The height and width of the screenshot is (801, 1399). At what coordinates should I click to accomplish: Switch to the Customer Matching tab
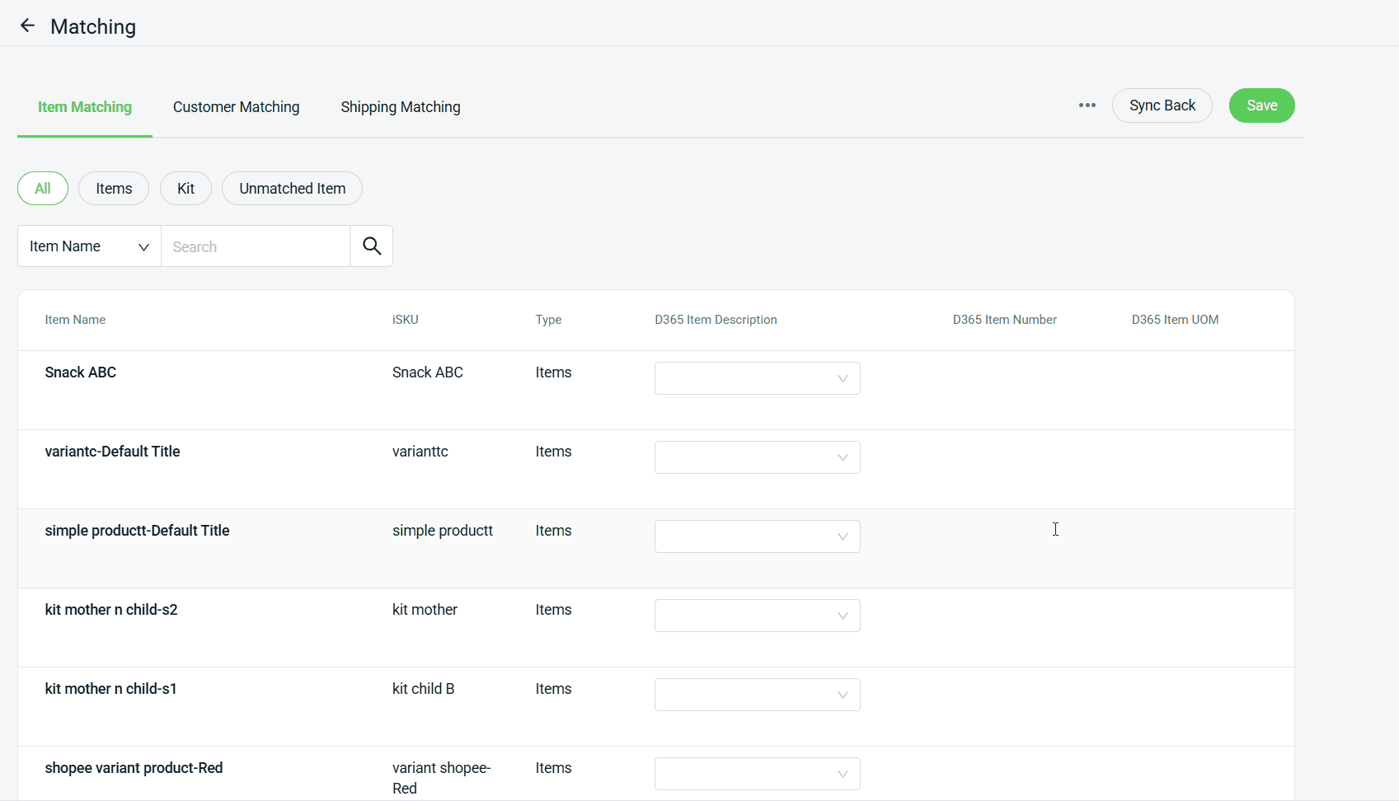coord(236,107)
